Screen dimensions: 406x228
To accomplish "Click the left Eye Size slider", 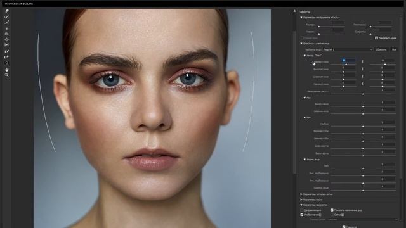I will 344,65.
